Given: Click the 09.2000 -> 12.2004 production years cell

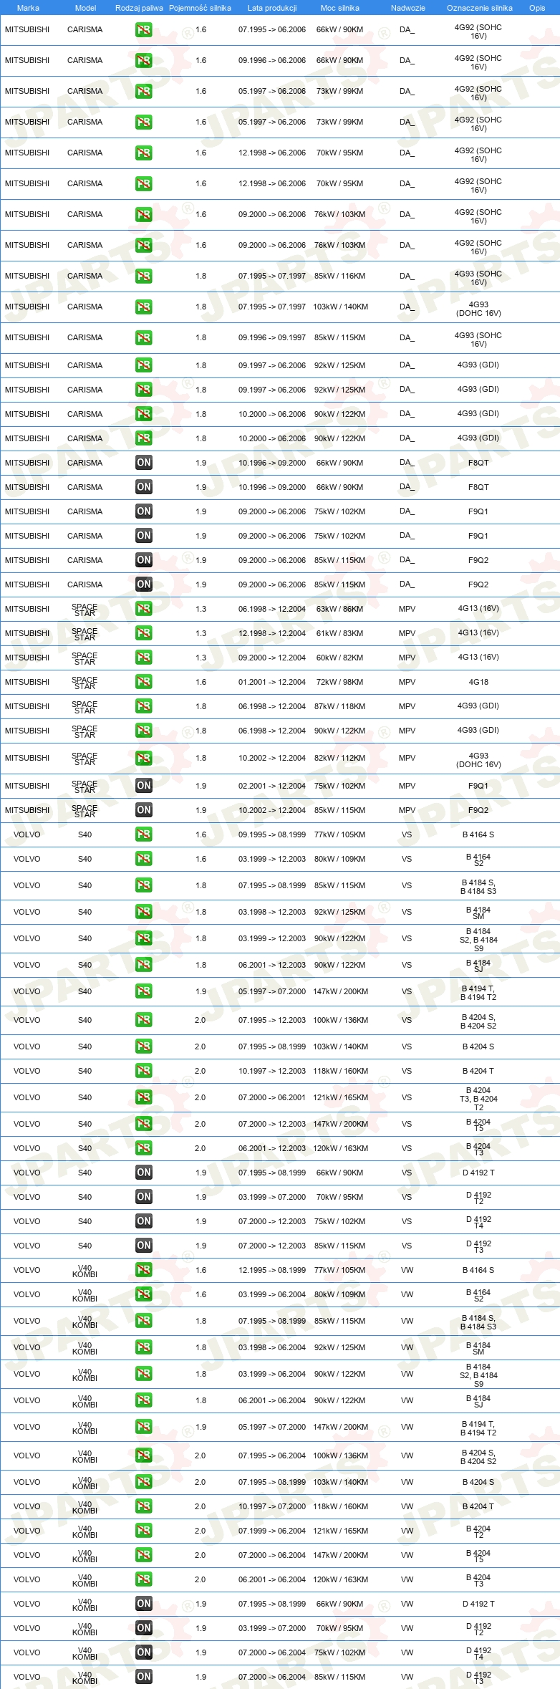Looking at the screenshot, I should [272, 658].
